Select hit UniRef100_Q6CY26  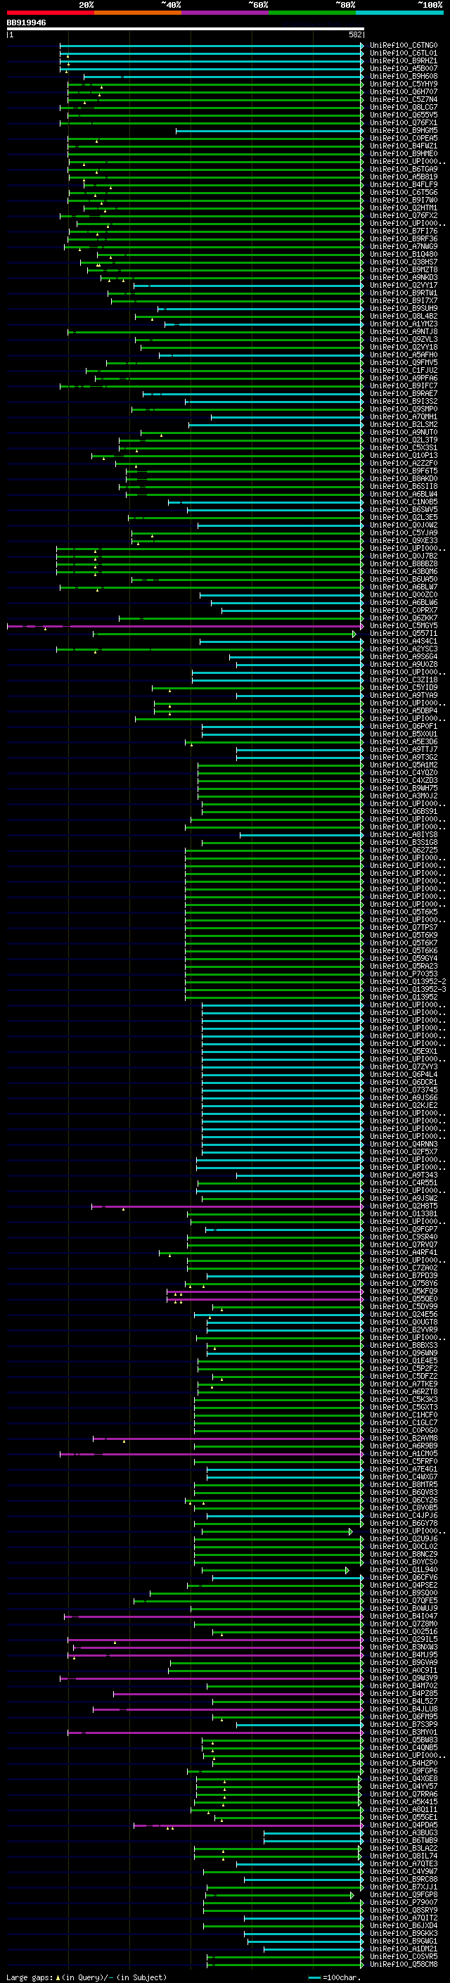[403, 1500]
